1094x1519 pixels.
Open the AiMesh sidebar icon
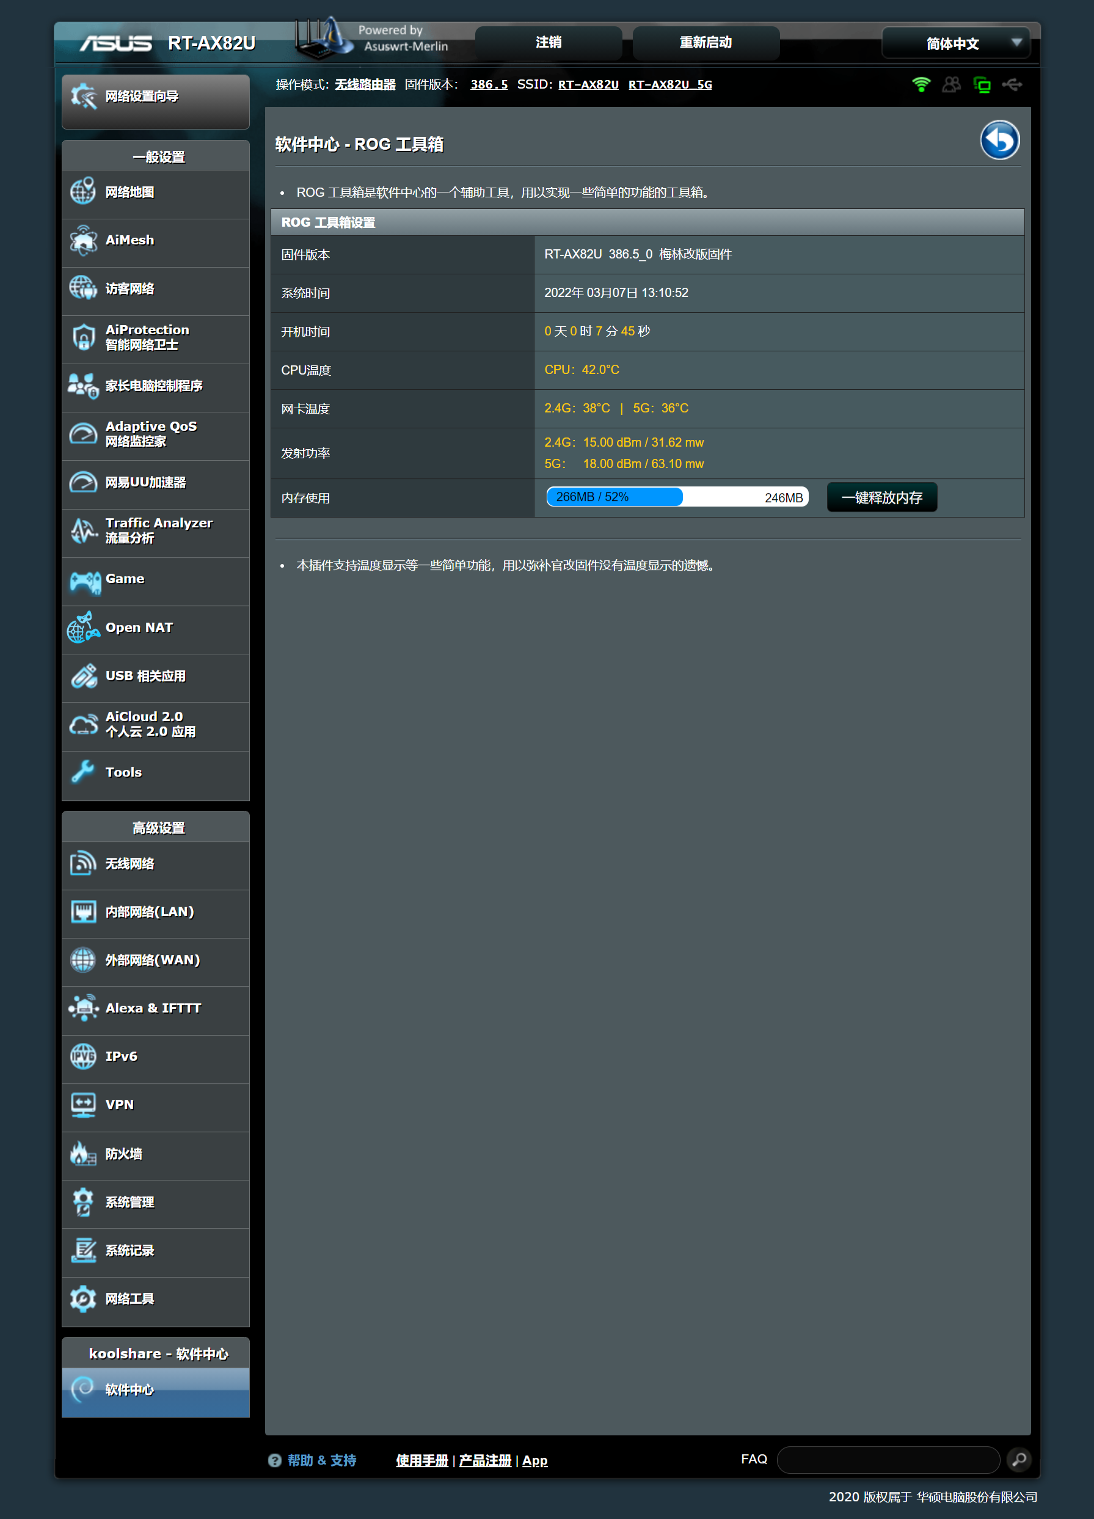pos(84,241)
